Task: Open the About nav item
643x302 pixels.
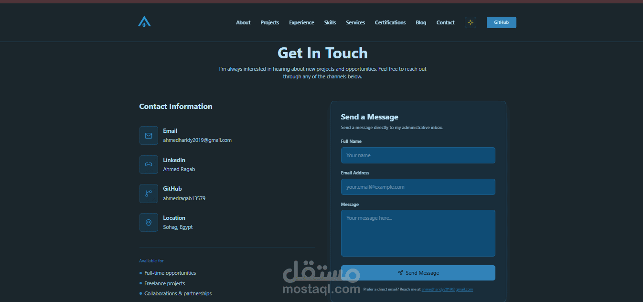Action: coord(243,22)
